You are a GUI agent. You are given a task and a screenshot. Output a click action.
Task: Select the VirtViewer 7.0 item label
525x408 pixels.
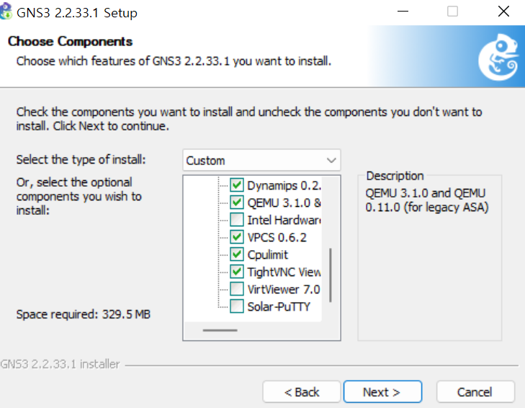coord(284,289)
